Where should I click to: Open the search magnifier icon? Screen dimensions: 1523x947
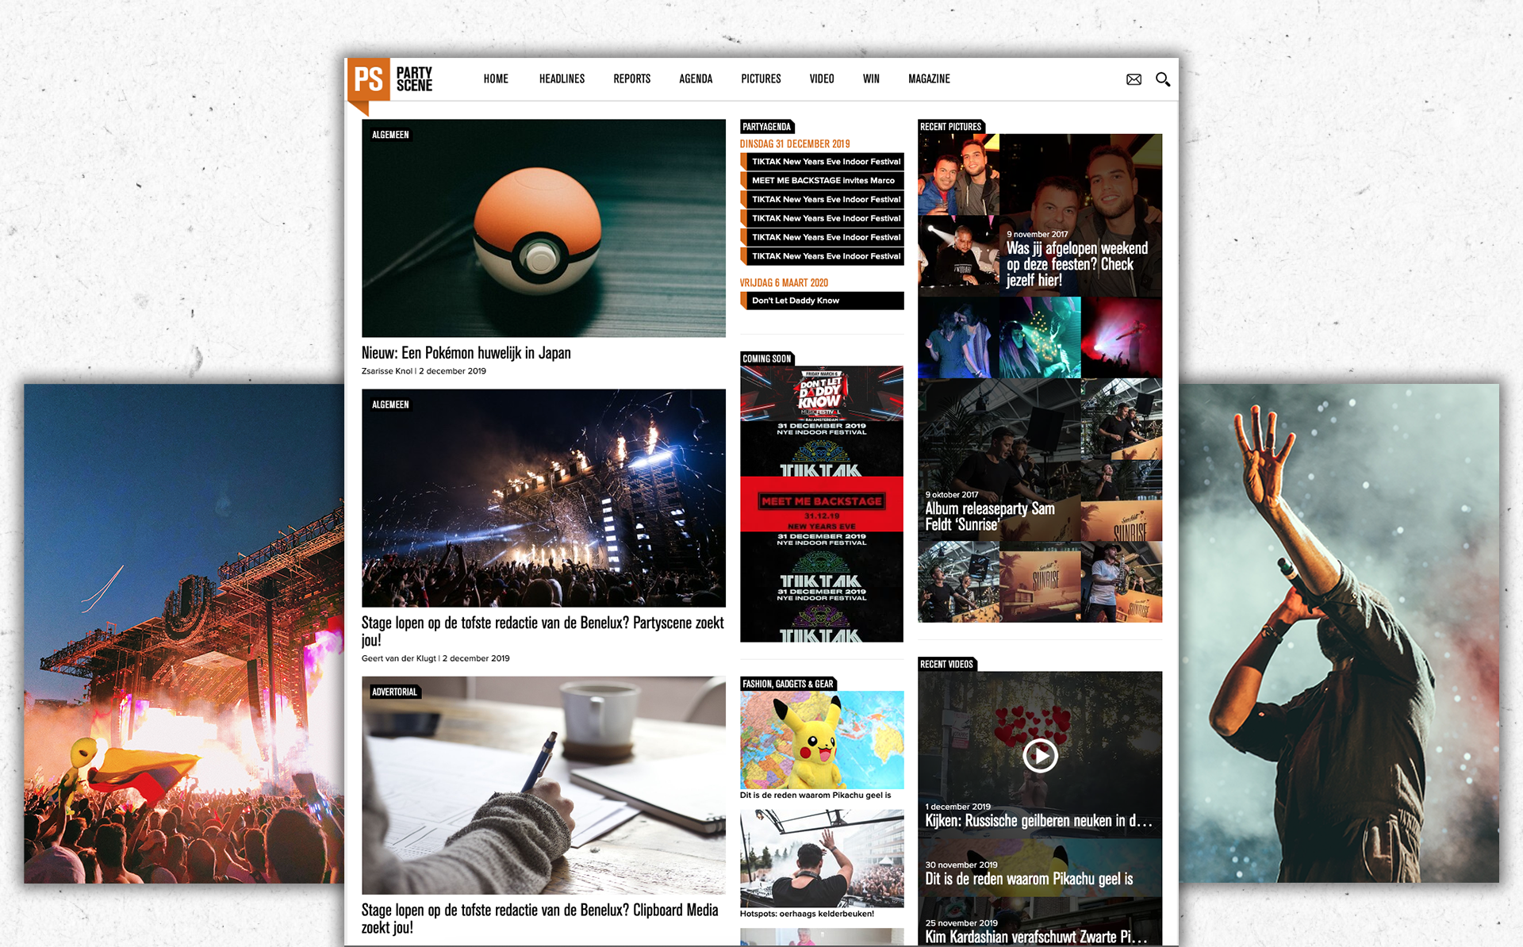click(x=1163, y=79)
